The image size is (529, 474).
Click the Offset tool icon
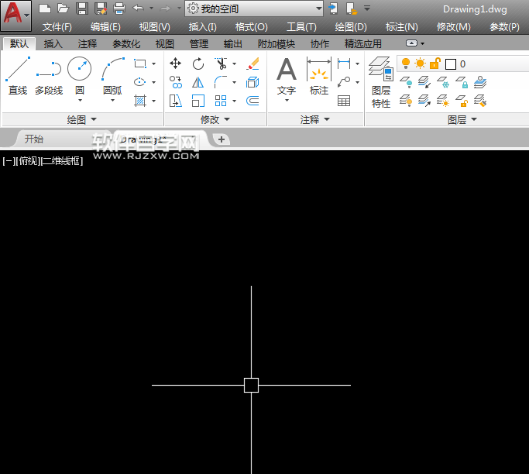[252, 101]
